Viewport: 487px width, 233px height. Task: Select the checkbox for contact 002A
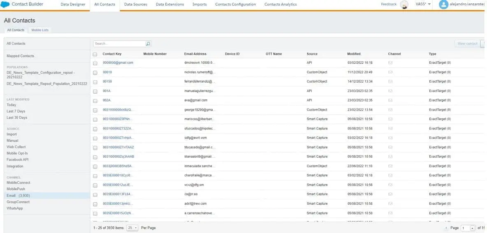click(x=95, y=100)
